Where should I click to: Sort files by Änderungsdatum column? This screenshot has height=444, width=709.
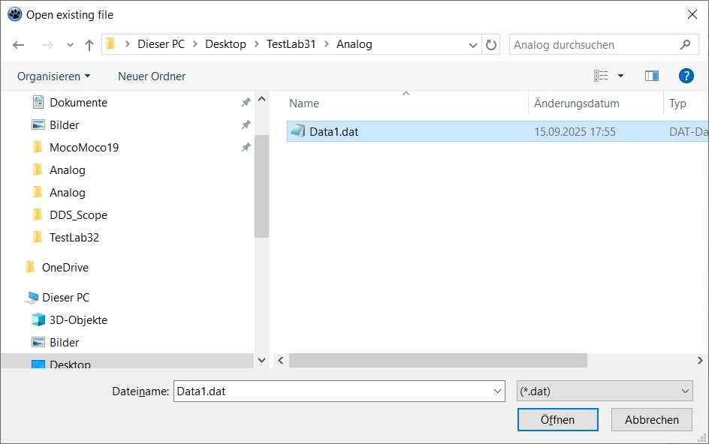576,103
